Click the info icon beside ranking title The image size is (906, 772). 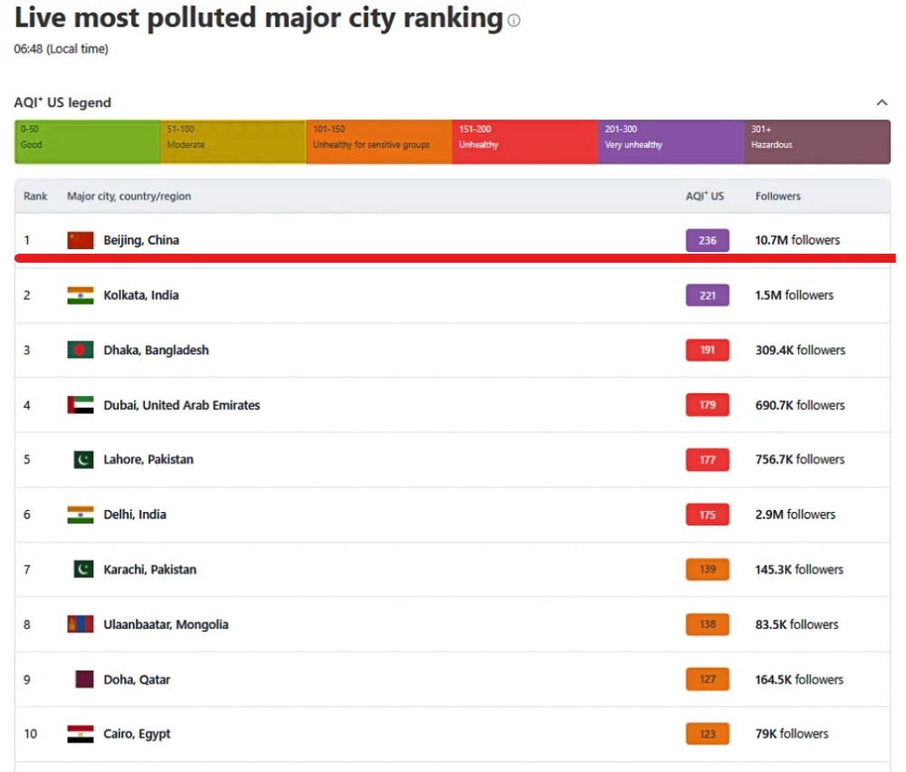[x=514, y=21]
